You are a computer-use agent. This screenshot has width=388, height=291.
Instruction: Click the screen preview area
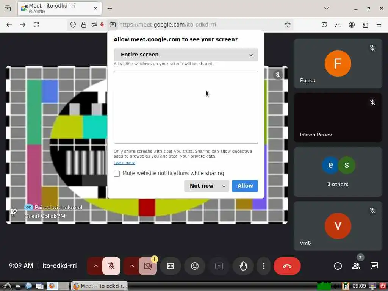pos(186,107)
